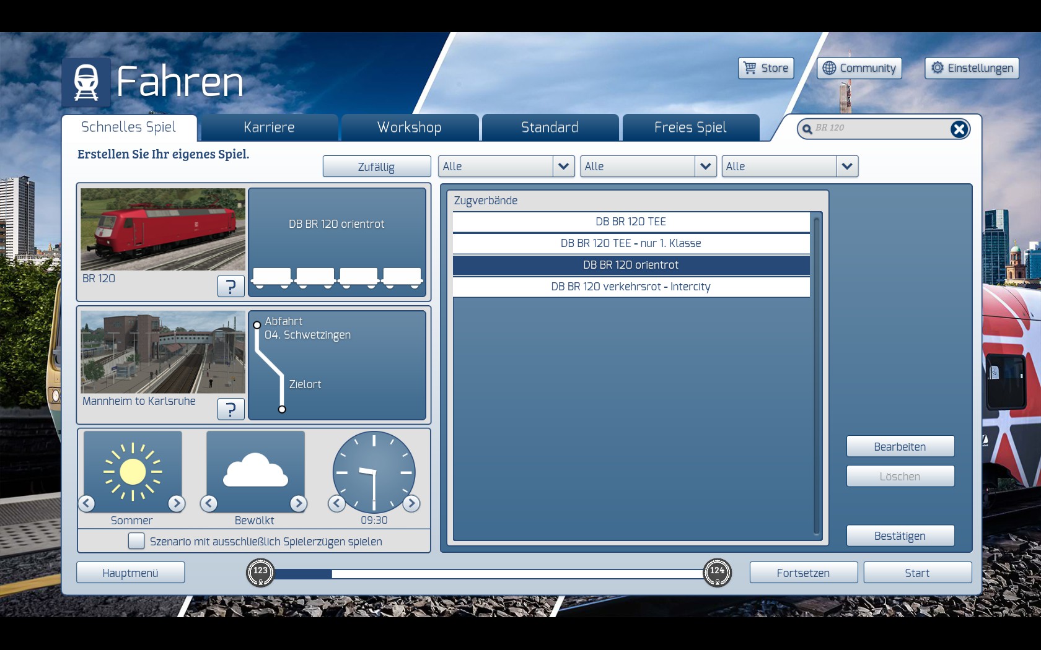The height and width of the screenshot is (650, 1041).
Task: Select consist DB BR 120 orientrot in list
Action: click(631, 265)
